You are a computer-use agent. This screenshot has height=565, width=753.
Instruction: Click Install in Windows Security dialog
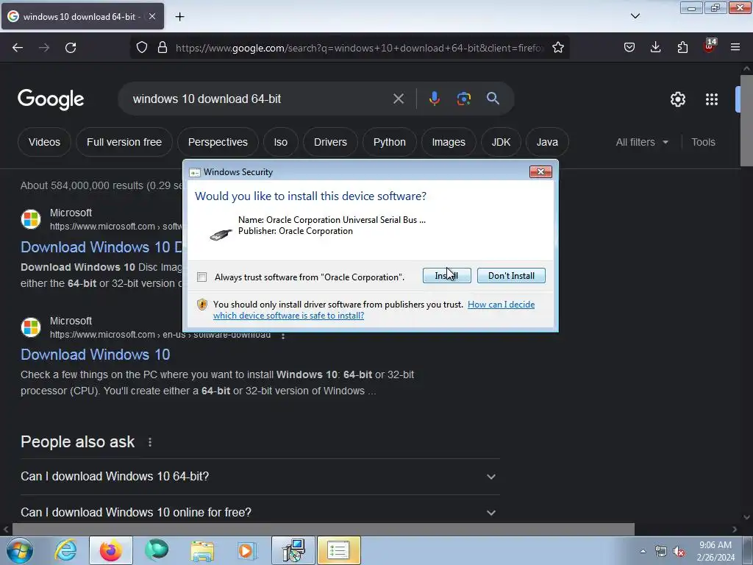446,276
